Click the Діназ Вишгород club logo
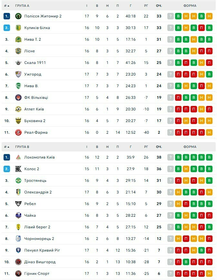Image resolution: width=217 pixels, height=280 pixels. pos(18,262)
